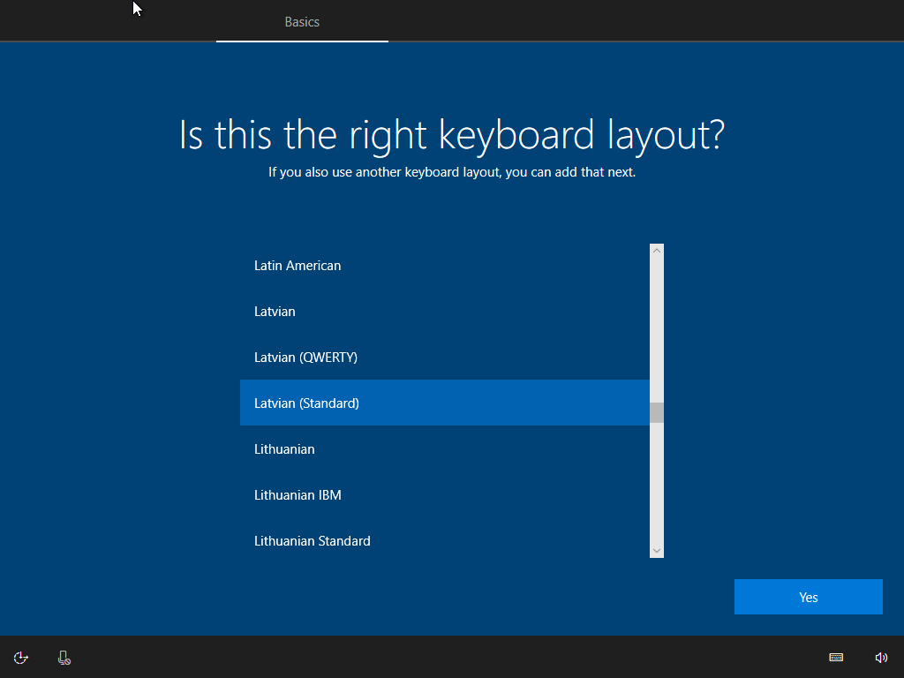Choose the Lithuanian keyboard layout
This screenshot has width=904, height=678.
pos(284,449)
